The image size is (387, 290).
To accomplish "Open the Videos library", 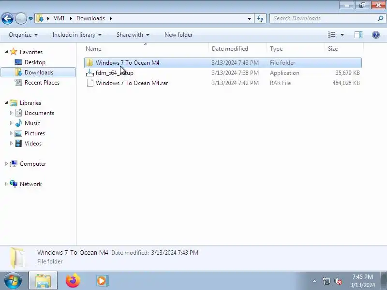I will click(x=33, y=143).
